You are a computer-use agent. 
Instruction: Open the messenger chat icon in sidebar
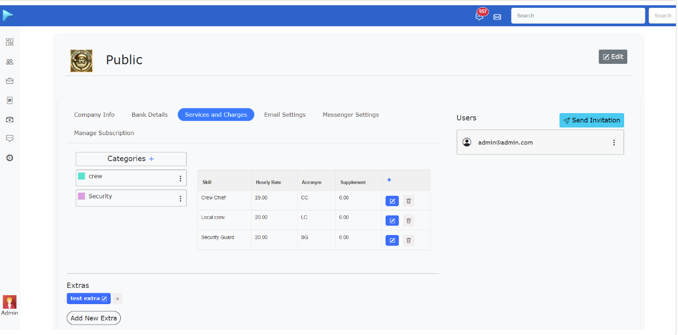[9, 138]
